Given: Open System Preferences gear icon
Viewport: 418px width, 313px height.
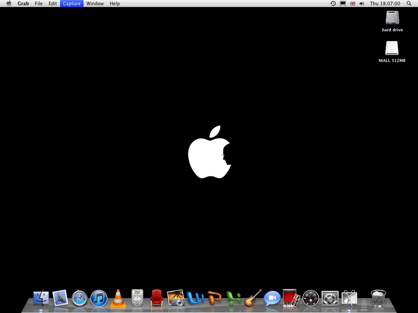Looking at the screenshot, I should tap(330, 298).
